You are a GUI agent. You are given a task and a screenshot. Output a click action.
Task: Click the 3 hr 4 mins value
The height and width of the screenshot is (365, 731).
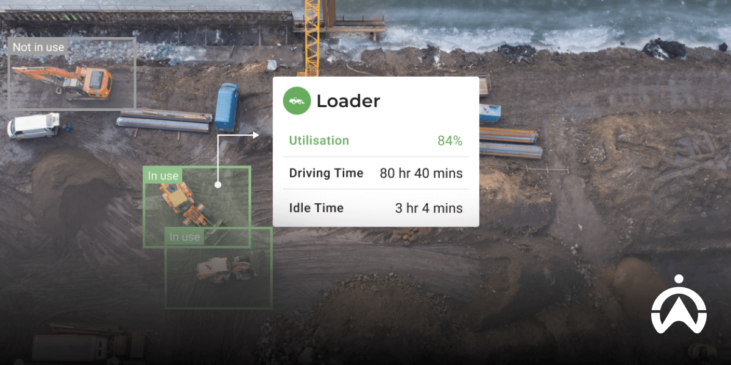(x=429, y=208)
